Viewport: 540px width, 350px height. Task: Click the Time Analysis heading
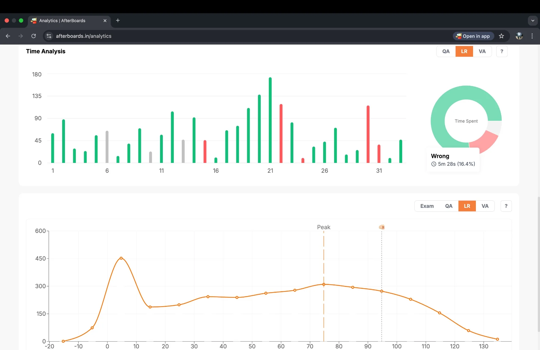pos(46,51)
